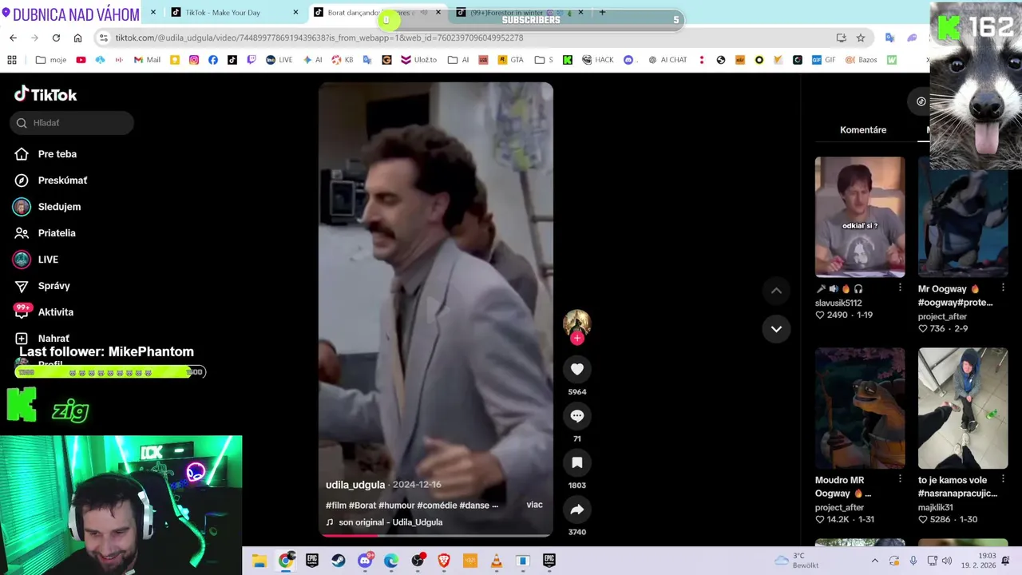Image resolution: width=1022 pixels, height=575 pixels.
Task: Like the video with heart icon
Action: [x=577, y=369]
